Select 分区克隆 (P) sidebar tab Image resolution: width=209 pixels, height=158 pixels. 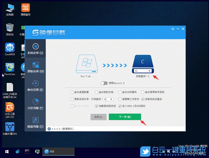click(35, 104)
